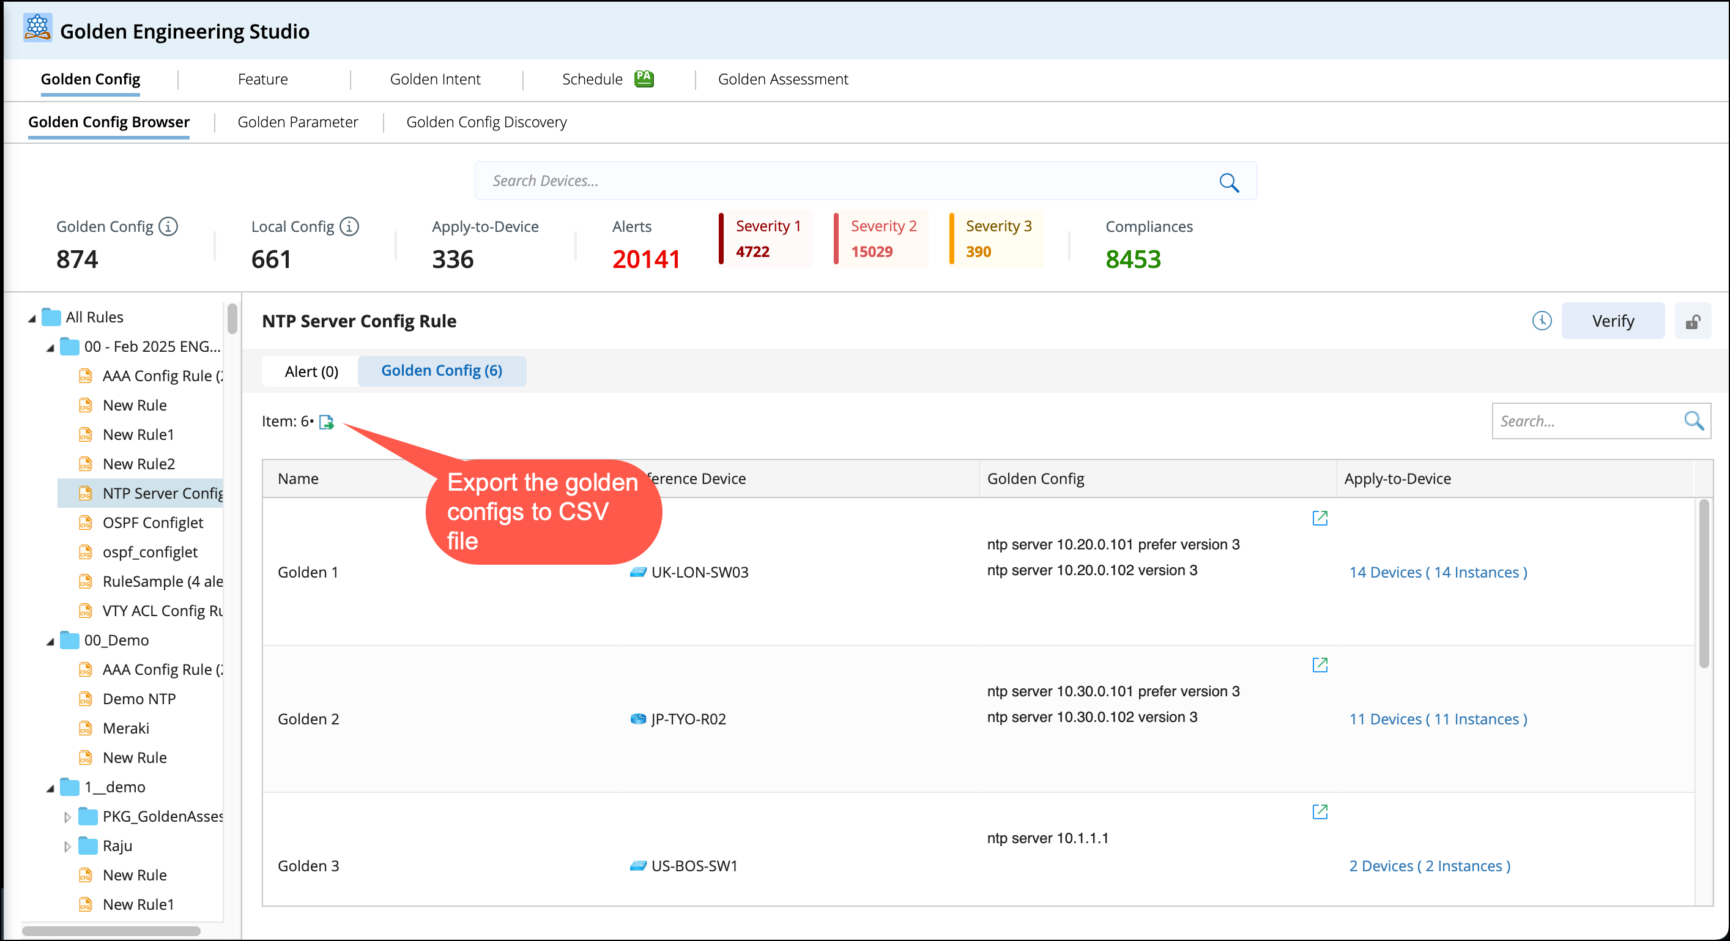This screenshot has height=941, width=1730.
Task: Click the Golden Config info icon
Action: coord(169,227)
